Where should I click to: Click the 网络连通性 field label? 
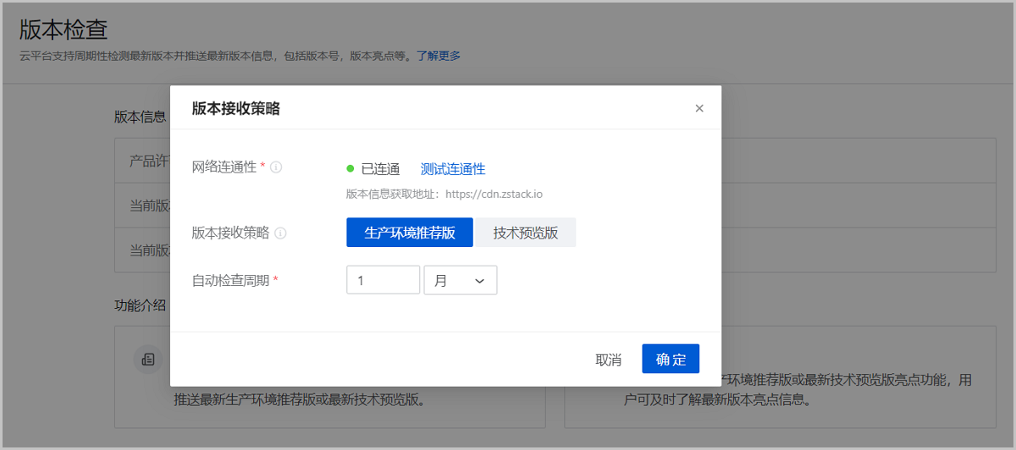coord(224,167)
